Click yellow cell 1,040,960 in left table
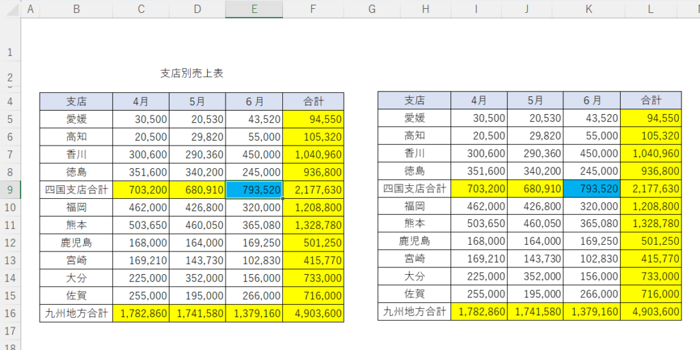The height and width of the screenshot is (350, 700). tap(313, 154)
